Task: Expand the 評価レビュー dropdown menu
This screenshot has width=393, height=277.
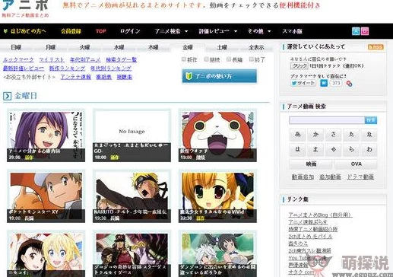Action: pyautogui.click(x=218, y=31)
